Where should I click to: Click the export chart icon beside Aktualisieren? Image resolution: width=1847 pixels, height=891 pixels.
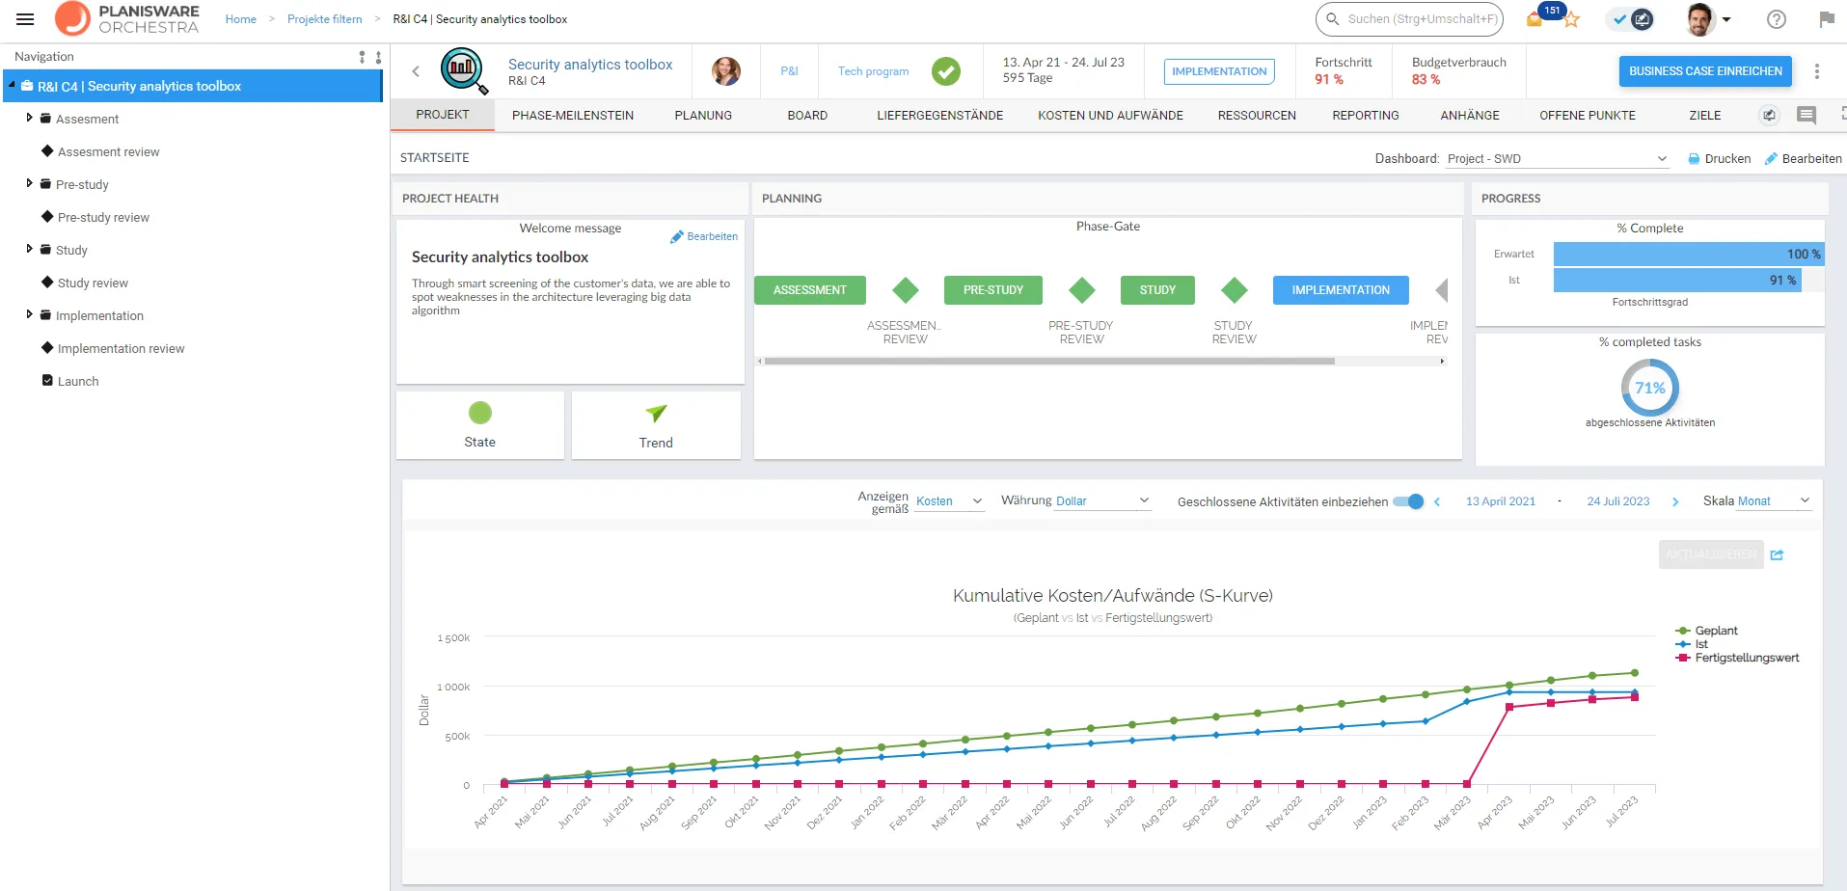click(x=1778, y=554)
